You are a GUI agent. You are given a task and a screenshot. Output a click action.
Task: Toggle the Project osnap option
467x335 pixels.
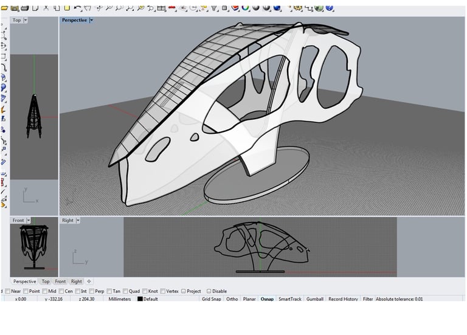[x=184, y=291]
